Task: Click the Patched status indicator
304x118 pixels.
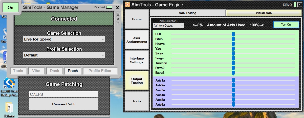Action: tap(109, 7)
